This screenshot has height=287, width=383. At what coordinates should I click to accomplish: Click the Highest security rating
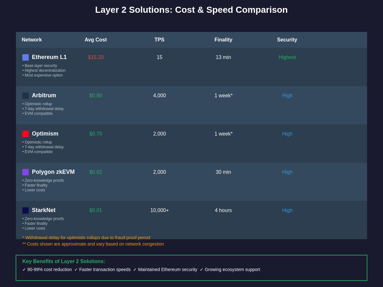287,57
